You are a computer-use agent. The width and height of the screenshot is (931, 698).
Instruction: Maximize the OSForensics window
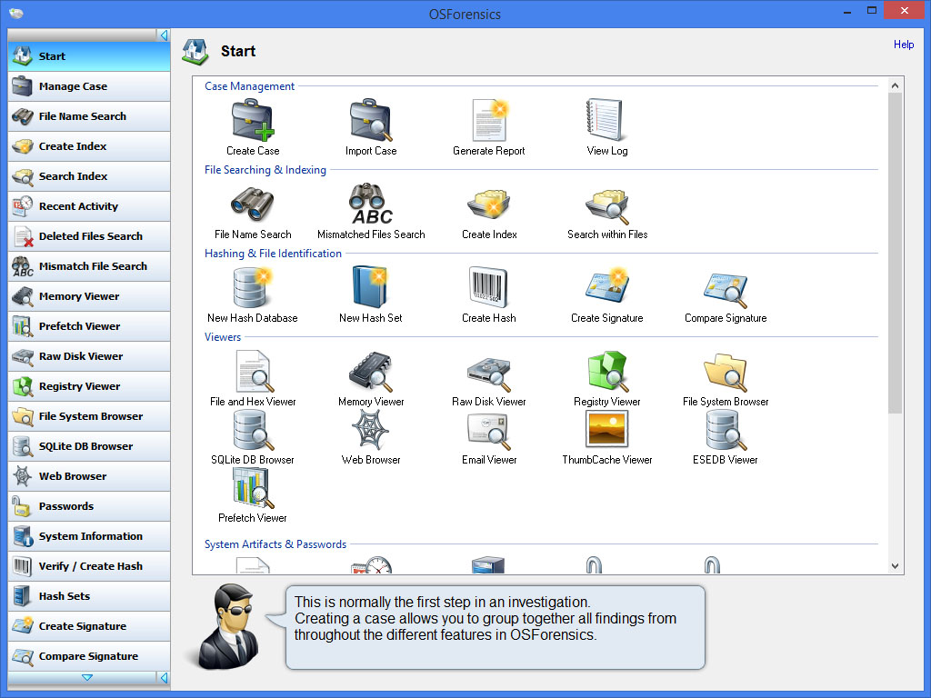click(x=872, y=11)
